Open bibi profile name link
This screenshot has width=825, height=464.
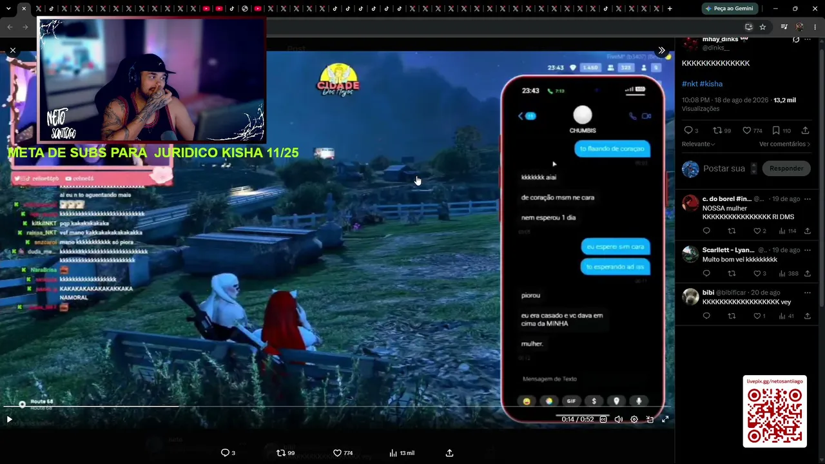(x=708, y=293)
